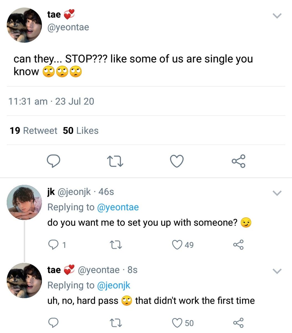Image resolution: width=292 pixels, height=333 pixels.
Task: Like tae's reply with 50 likes
Action: coord(177,323)
